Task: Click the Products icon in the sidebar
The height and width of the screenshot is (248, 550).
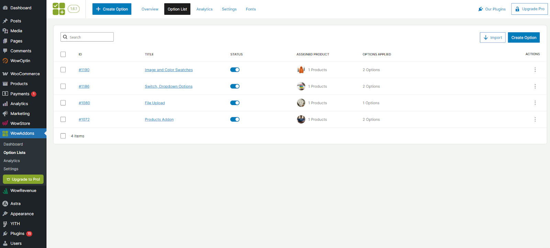Action: pyautogui.click(x=5, y=84)
